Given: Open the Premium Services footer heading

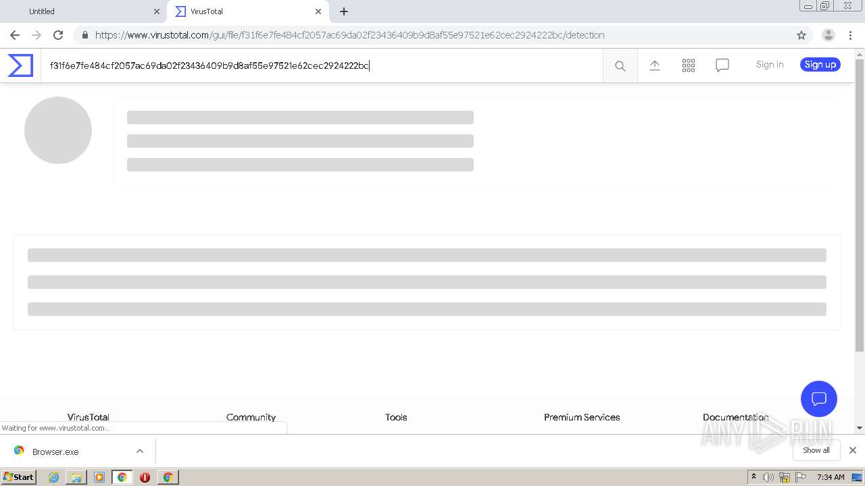Looking at the screenshot, I should pos(582,417).
